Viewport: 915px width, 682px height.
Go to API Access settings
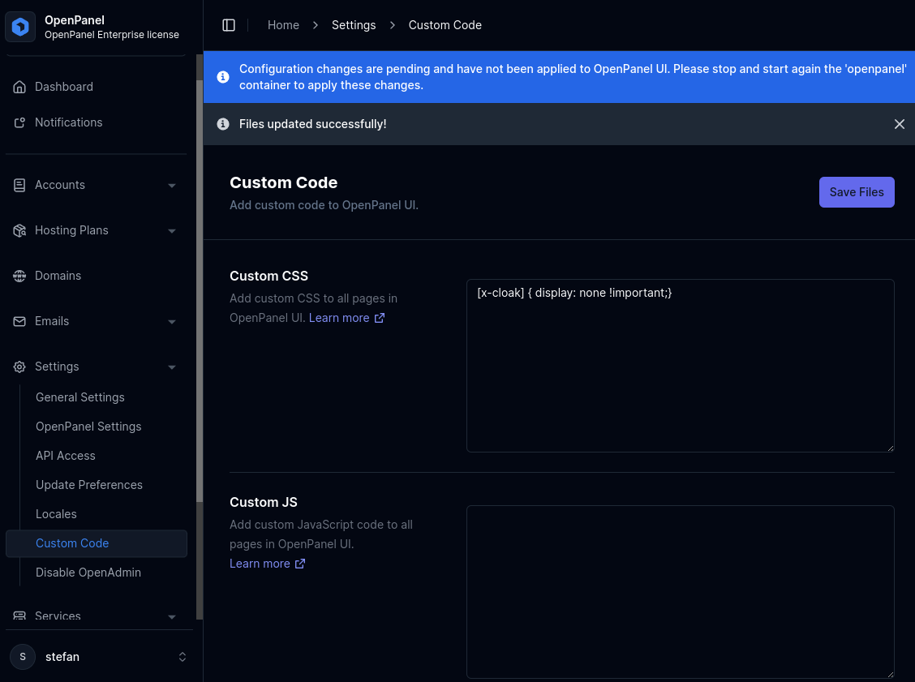66,456
